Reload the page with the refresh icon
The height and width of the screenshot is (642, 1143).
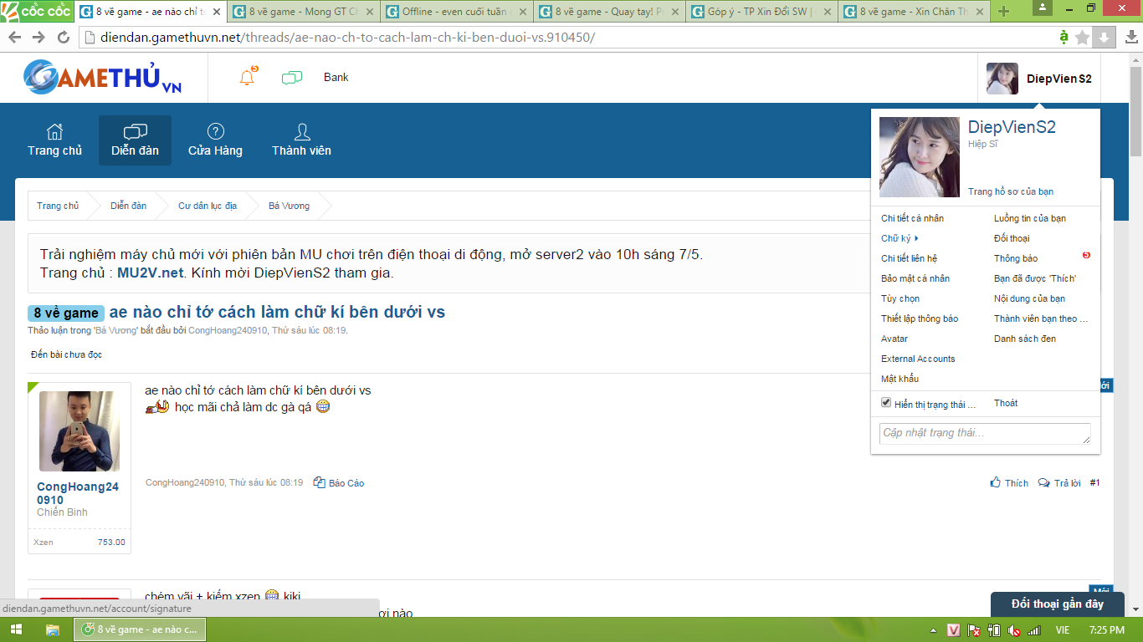click(x=64, y=38)
